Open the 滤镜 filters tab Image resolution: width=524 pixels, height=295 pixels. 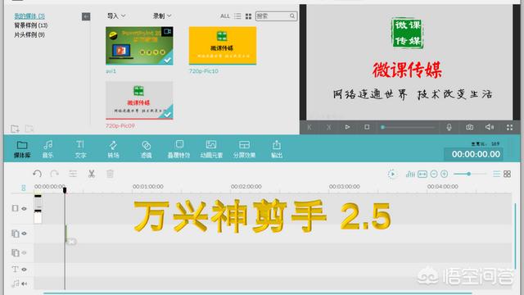click(x=146, y=149)
